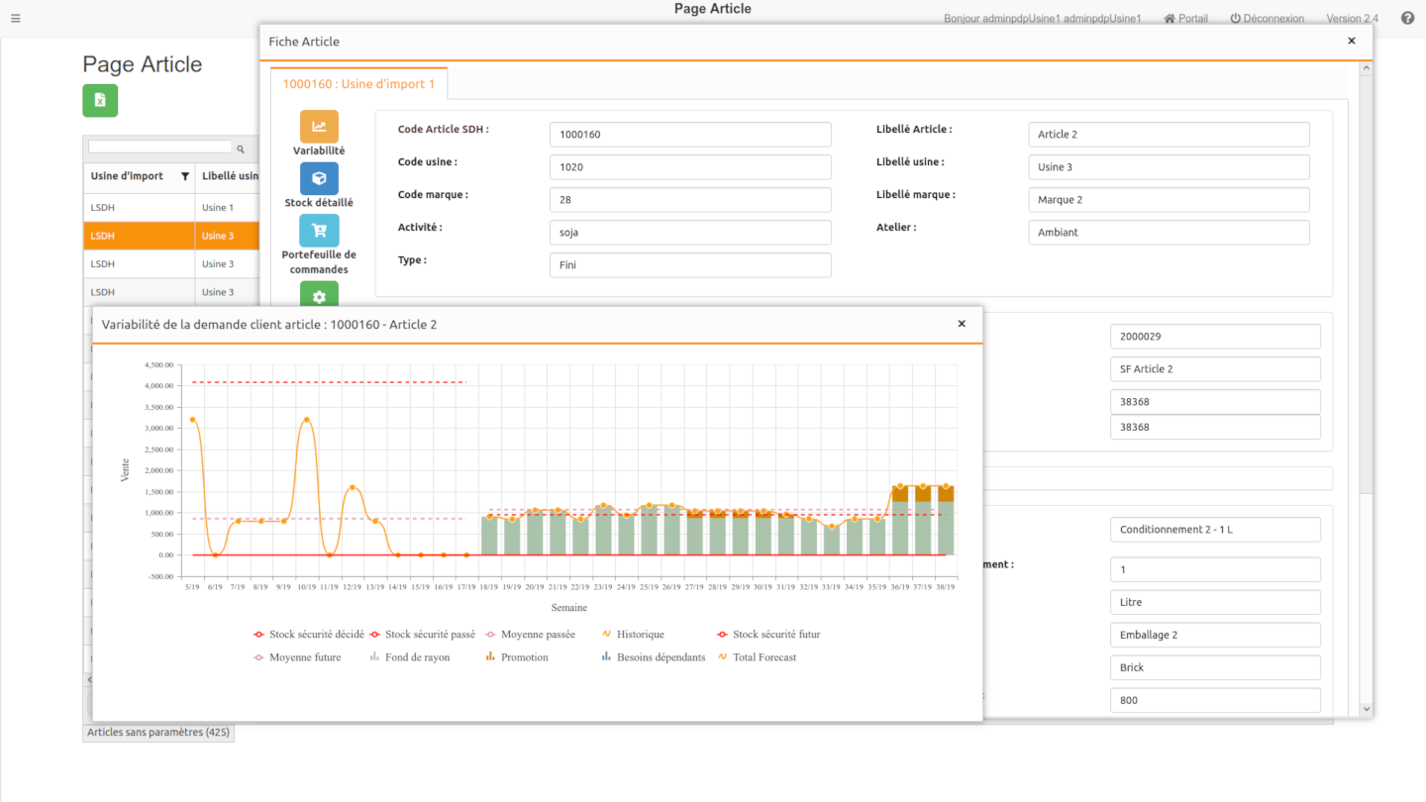Click the search magnifier icon in table

pyautogui.click(x=241, y=149)
